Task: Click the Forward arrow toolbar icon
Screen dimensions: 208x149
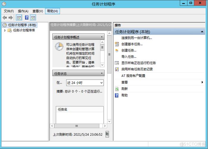Action: click(x=11, y=18)
